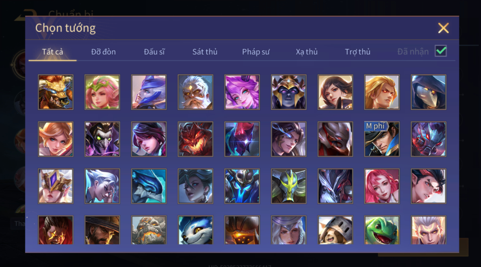Pick the pink-haired elf hero with leaf crown
Image resolution: width=481 pixels, height=267 pixels.
click(x=102, y=92)
